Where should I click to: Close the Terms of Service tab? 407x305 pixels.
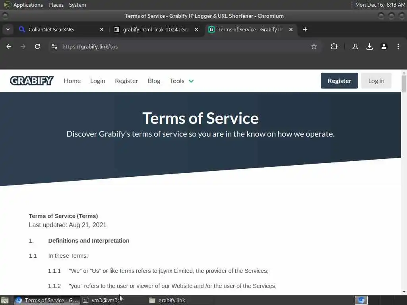click(x=291, y=29)
